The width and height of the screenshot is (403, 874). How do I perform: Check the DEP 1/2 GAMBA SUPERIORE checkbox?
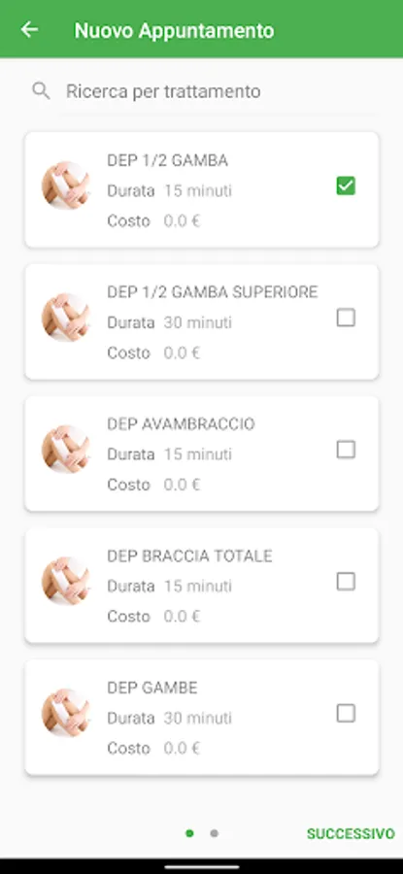coord(346,318)
